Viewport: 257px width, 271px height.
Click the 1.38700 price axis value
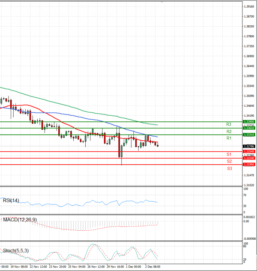click(x=249, y=16)
